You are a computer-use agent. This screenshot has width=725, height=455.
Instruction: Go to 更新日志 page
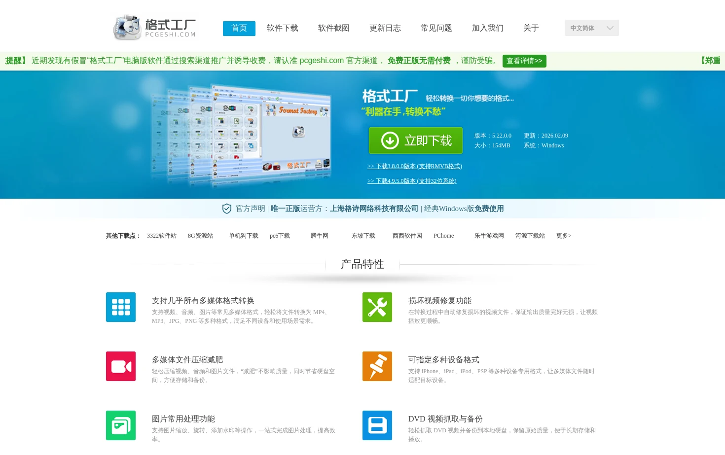pyautogui.click(x=385, y=28)
